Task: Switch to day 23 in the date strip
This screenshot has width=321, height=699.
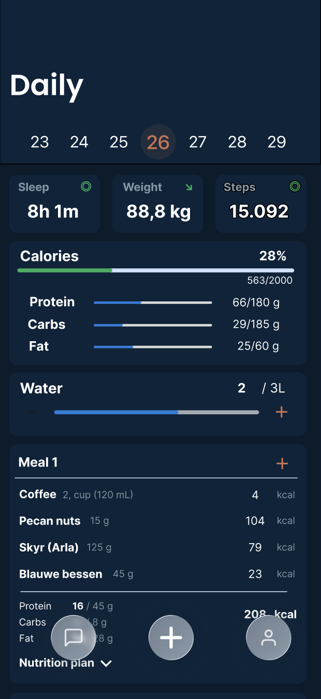Action: point(40,141)
